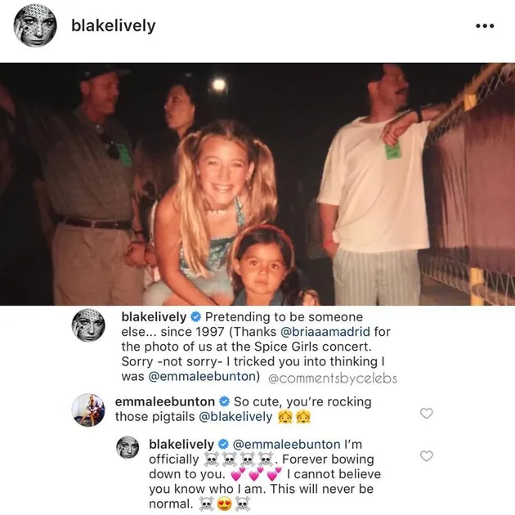Click blakelively profile picture in post header

tap(35, 25)
